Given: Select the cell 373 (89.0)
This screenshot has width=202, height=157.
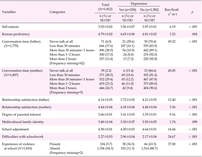Looking at the screenshot, I should (150, 84).
